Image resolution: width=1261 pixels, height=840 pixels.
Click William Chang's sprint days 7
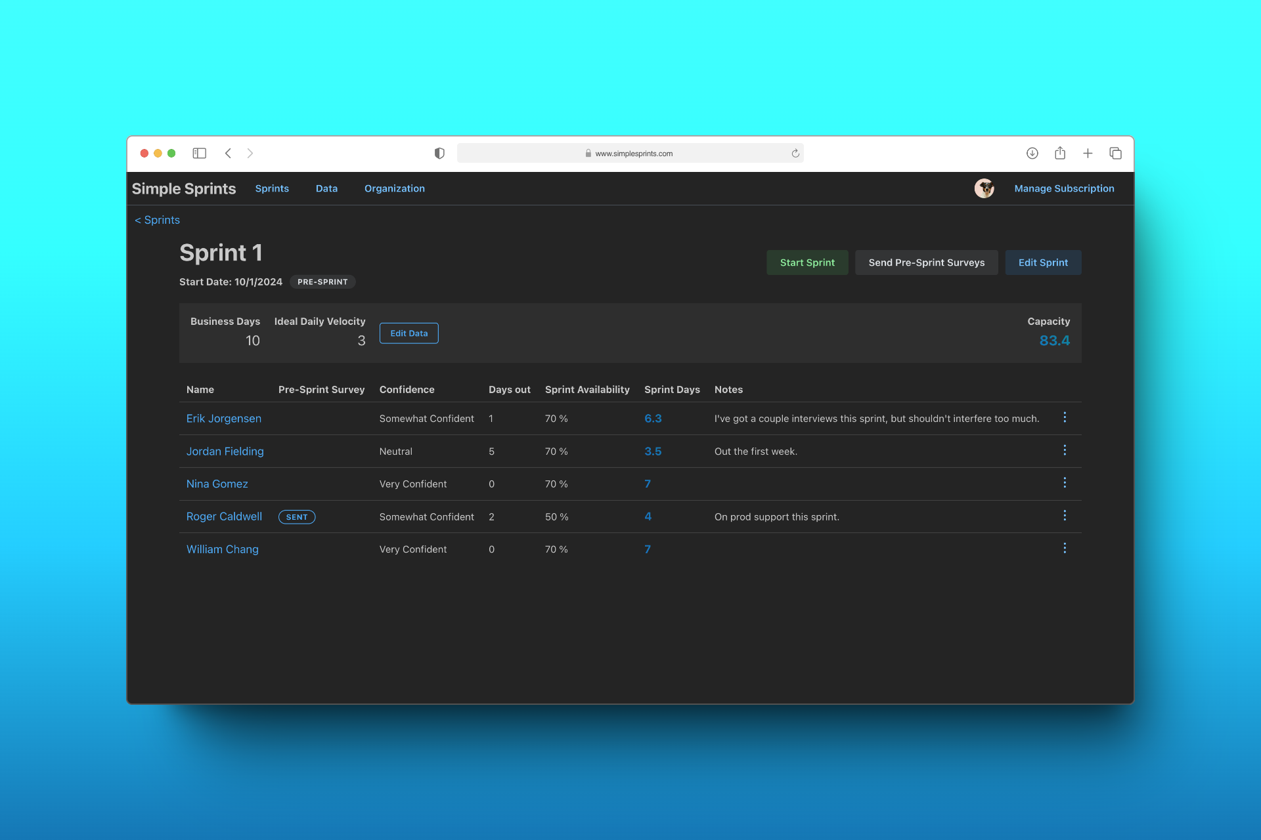click(648, 549)
